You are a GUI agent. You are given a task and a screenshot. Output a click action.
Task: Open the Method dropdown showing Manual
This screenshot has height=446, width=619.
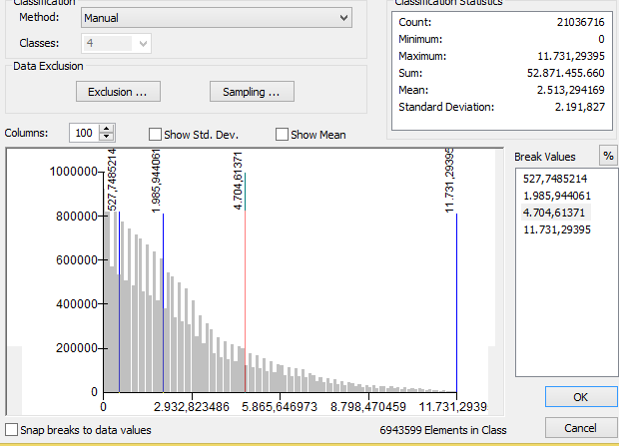click(x=214, y=18)
